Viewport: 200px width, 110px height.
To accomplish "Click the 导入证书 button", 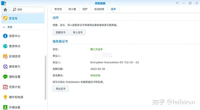I will click(78, 32).
